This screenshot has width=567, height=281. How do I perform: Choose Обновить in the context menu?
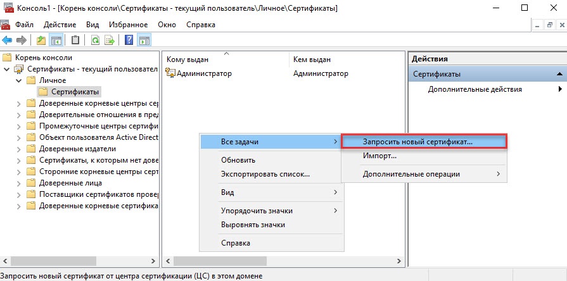click(271, 160)
